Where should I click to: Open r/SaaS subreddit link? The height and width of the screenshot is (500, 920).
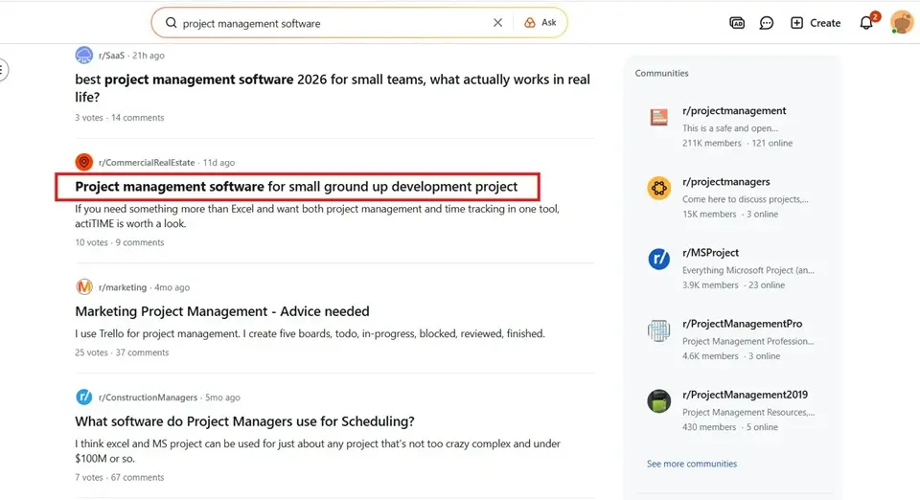coord(111,56)
